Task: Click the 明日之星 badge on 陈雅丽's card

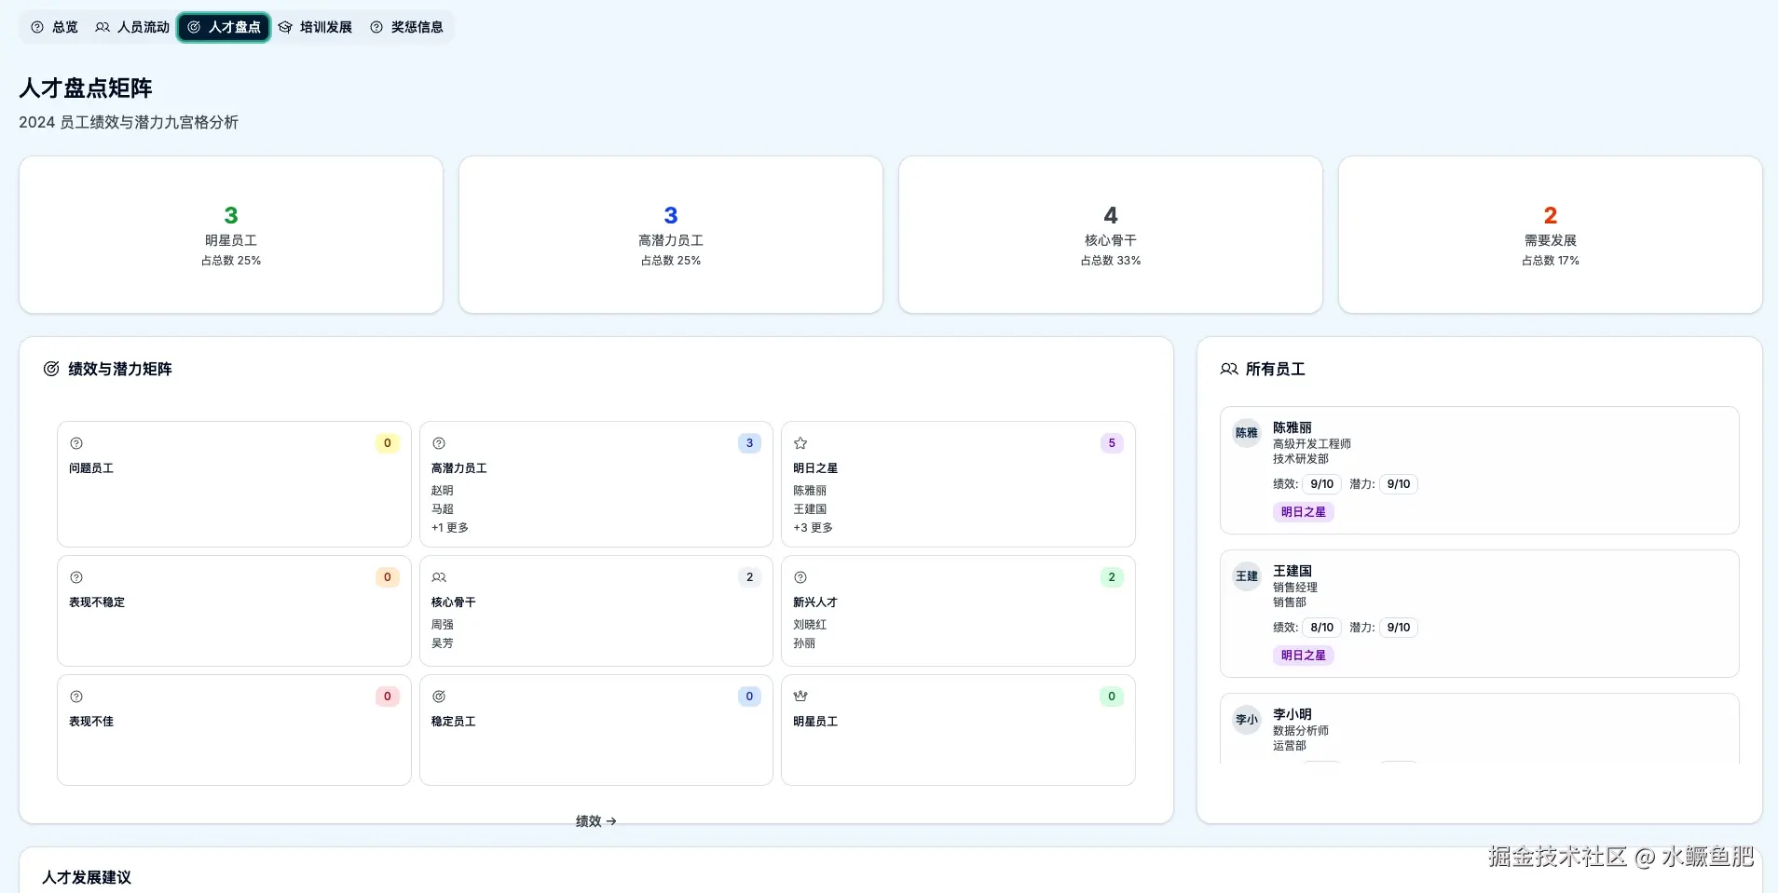Action: coord(1304,511)
